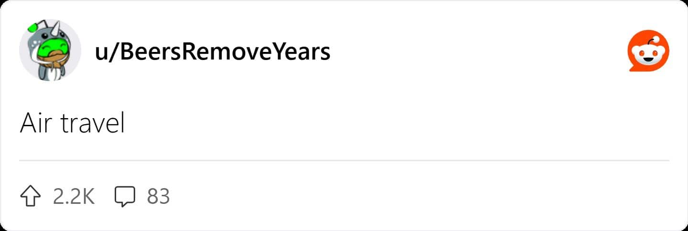Click the white horn on the avatar's helmet

pos(58,30)
